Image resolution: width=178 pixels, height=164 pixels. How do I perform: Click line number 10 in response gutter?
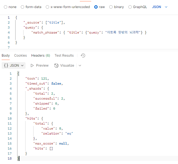(x=10, y=118)
